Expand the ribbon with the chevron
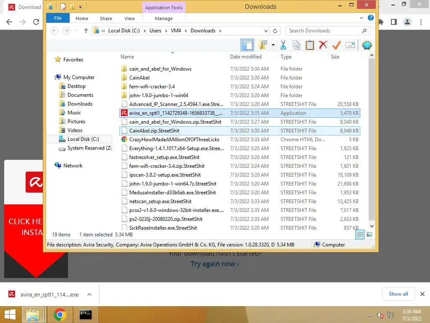430x323 pixels. tap(362, 18)
